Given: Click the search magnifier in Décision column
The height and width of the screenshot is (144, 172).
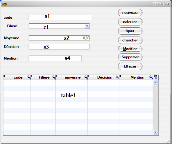Looking at the screenshot, I should click(x=117, y=77).
